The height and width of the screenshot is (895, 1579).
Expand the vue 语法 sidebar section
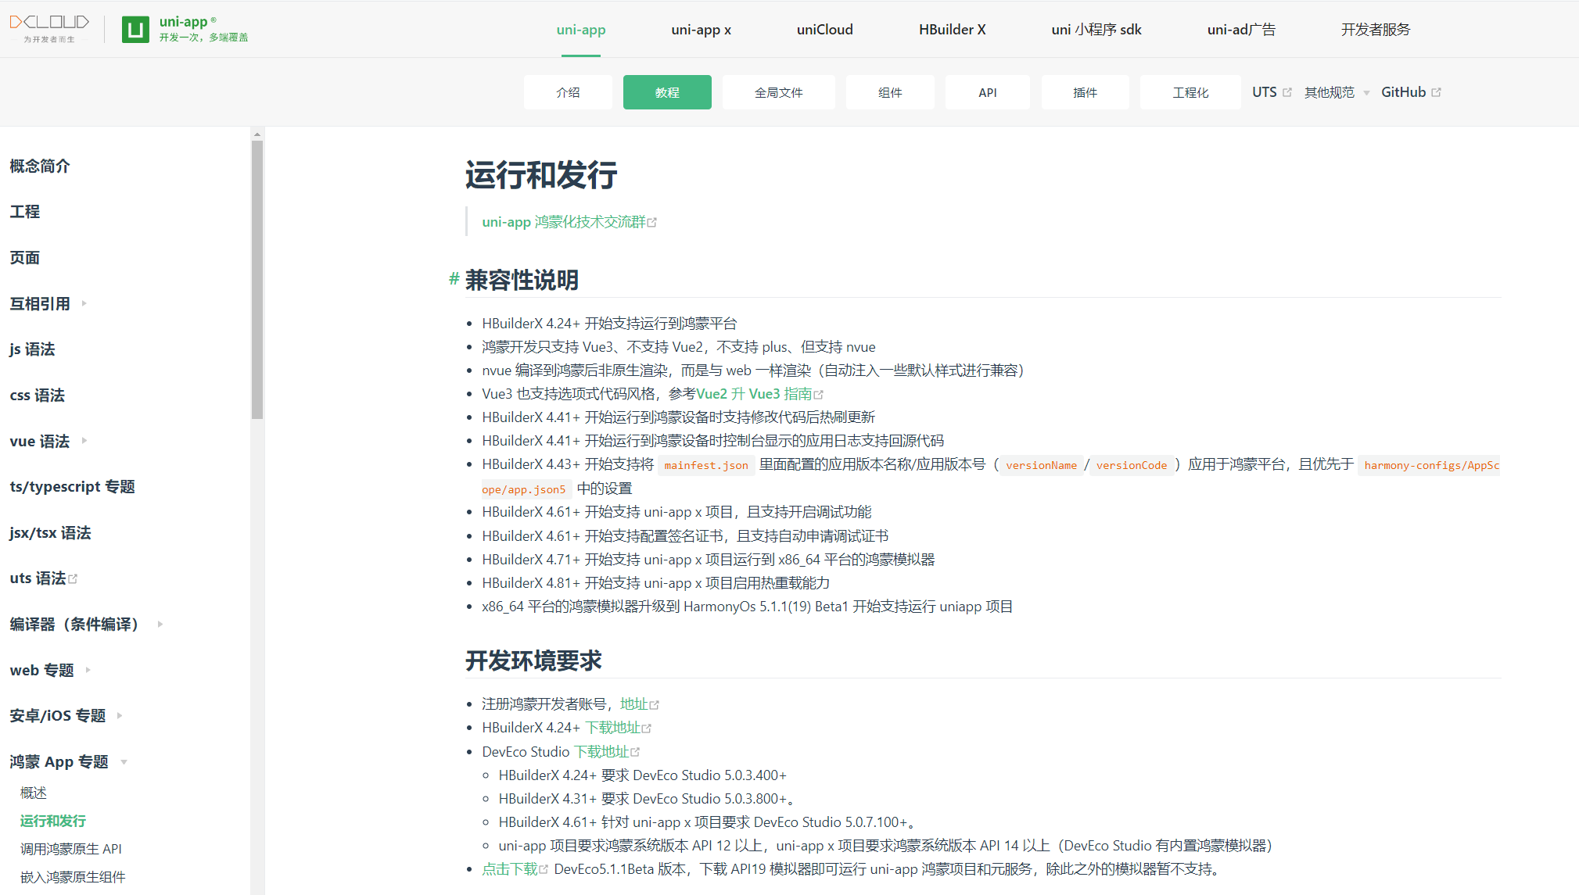coord(48,441)
